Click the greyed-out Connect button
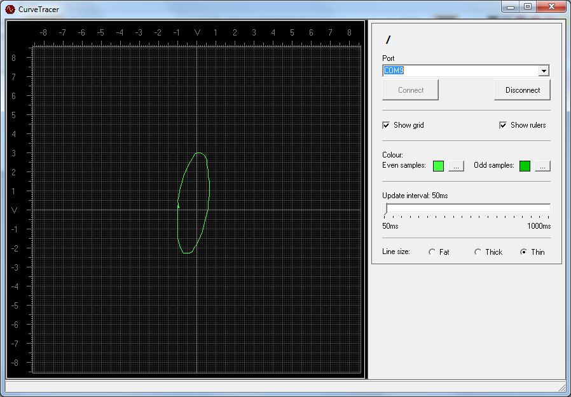571x397 pixels. point(410,90)
